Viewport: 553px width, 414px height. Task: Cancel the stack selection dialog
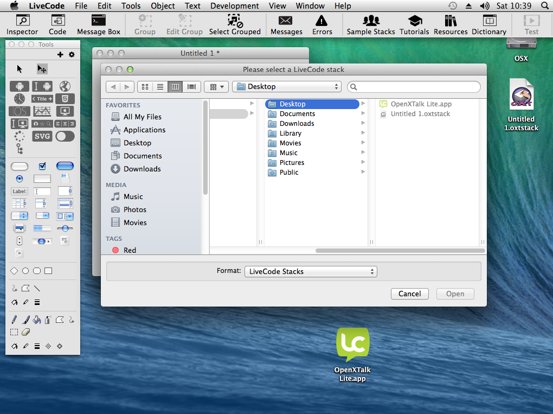409,294
